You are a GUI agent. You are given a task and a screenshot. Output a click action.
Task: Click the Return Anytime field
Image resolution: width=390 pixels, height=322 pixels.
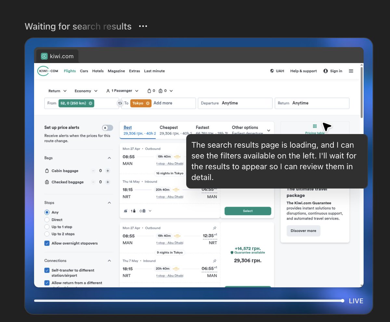click(312, 103)
